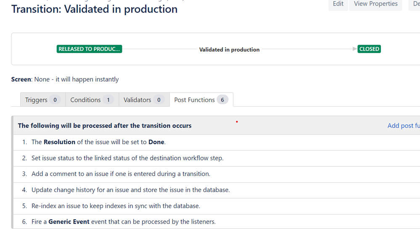Select the Add a comment post function row
The height and width of the screenshot is (229, 420).
217,174
